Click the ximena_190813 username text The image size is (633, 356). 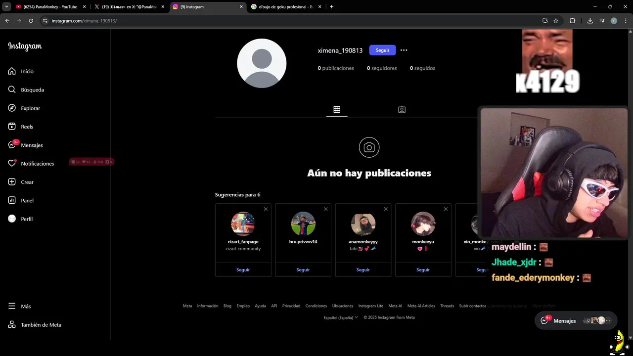[x=340, y=50]
